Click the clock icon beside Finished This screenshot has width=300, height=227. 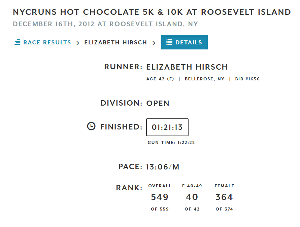pyautogui.click(x=91, y=126)
